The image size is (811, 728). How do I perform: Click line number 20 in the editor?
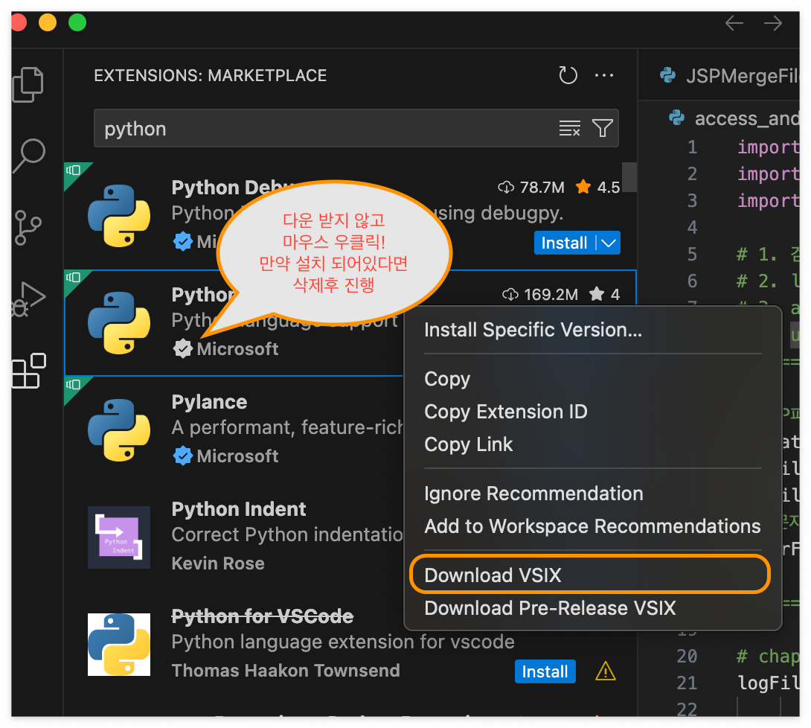[687, 656]
